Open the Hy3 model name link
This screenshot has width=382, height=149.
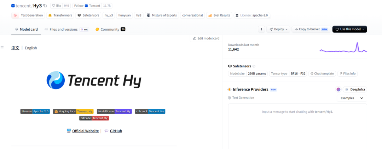37,6
